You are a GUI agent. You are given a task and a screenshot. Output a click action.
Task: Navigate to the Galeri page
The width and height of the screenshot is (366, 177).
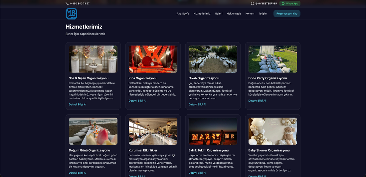(219, 14)
